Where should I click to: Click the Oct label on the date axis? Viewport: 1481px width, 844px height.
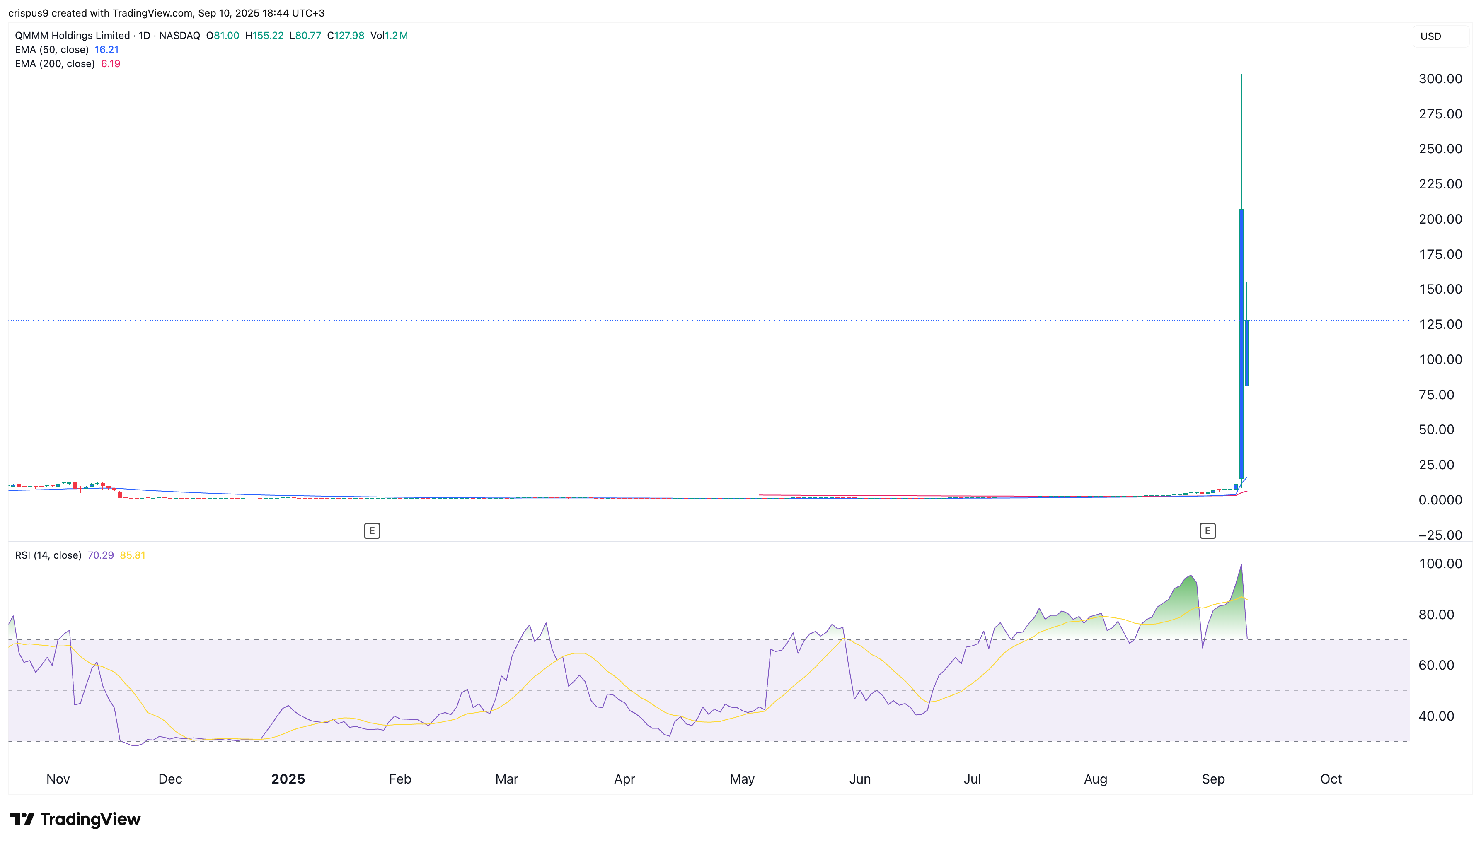pos(1331,779)
